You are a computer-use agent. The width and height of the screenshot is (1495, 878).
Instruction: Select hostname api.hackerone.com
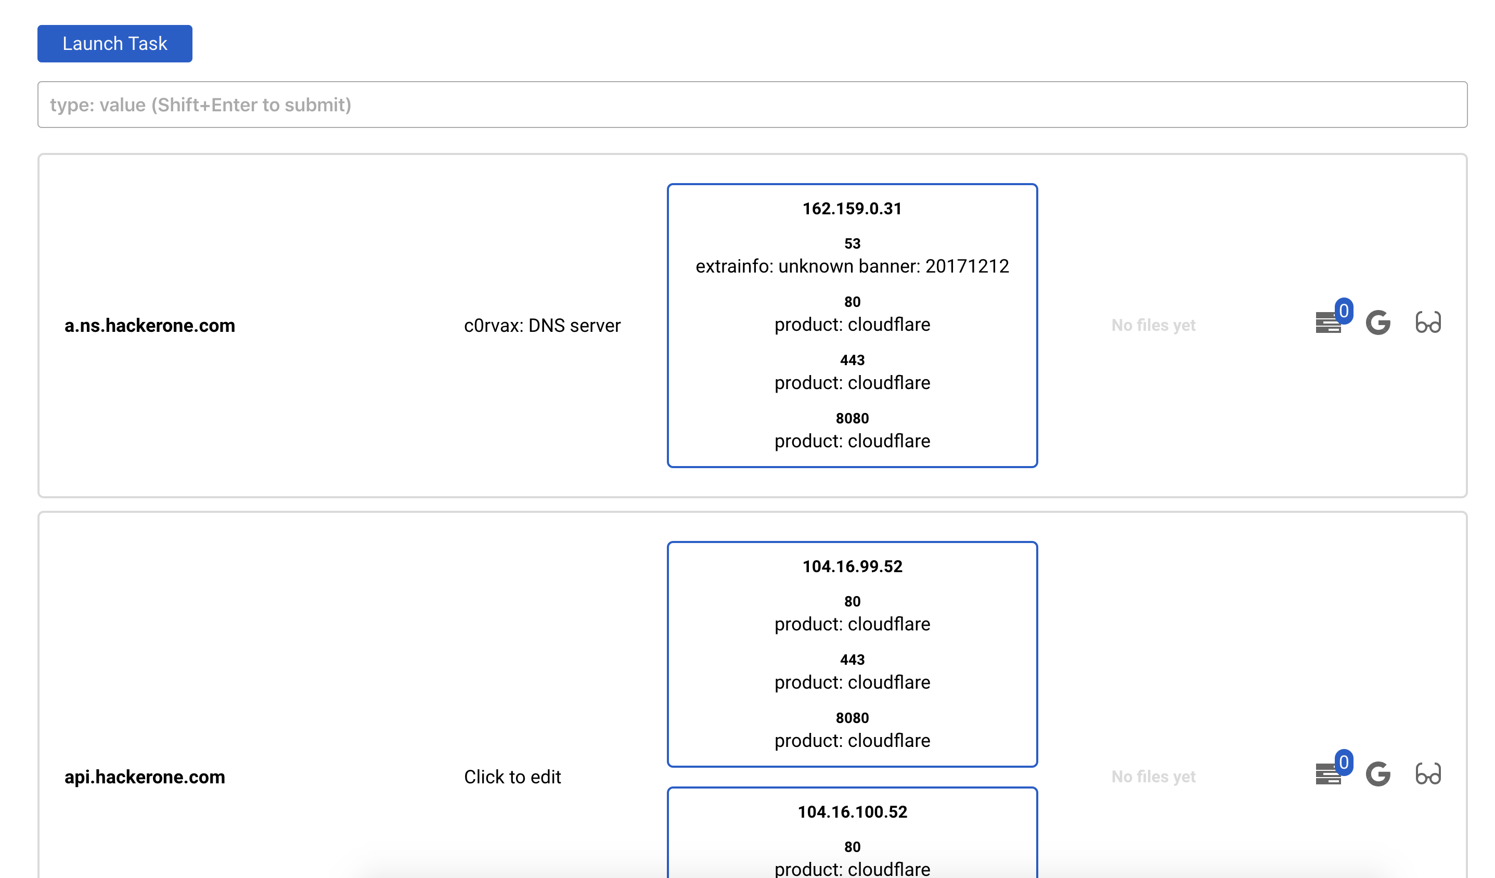pos(145,777)
